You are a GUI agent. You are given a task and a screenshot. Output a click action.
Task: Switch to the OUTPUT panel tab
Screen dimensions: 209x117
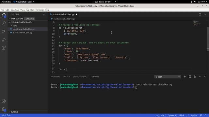click(x=66, y=77)
